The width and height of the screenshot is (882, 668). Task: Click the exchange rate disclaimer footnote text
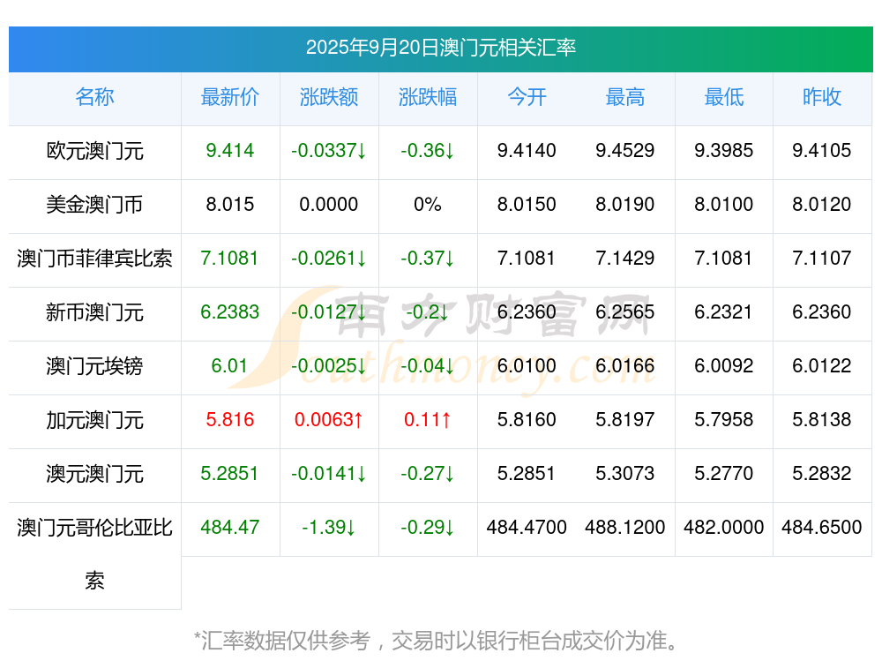tap(438, 640)
